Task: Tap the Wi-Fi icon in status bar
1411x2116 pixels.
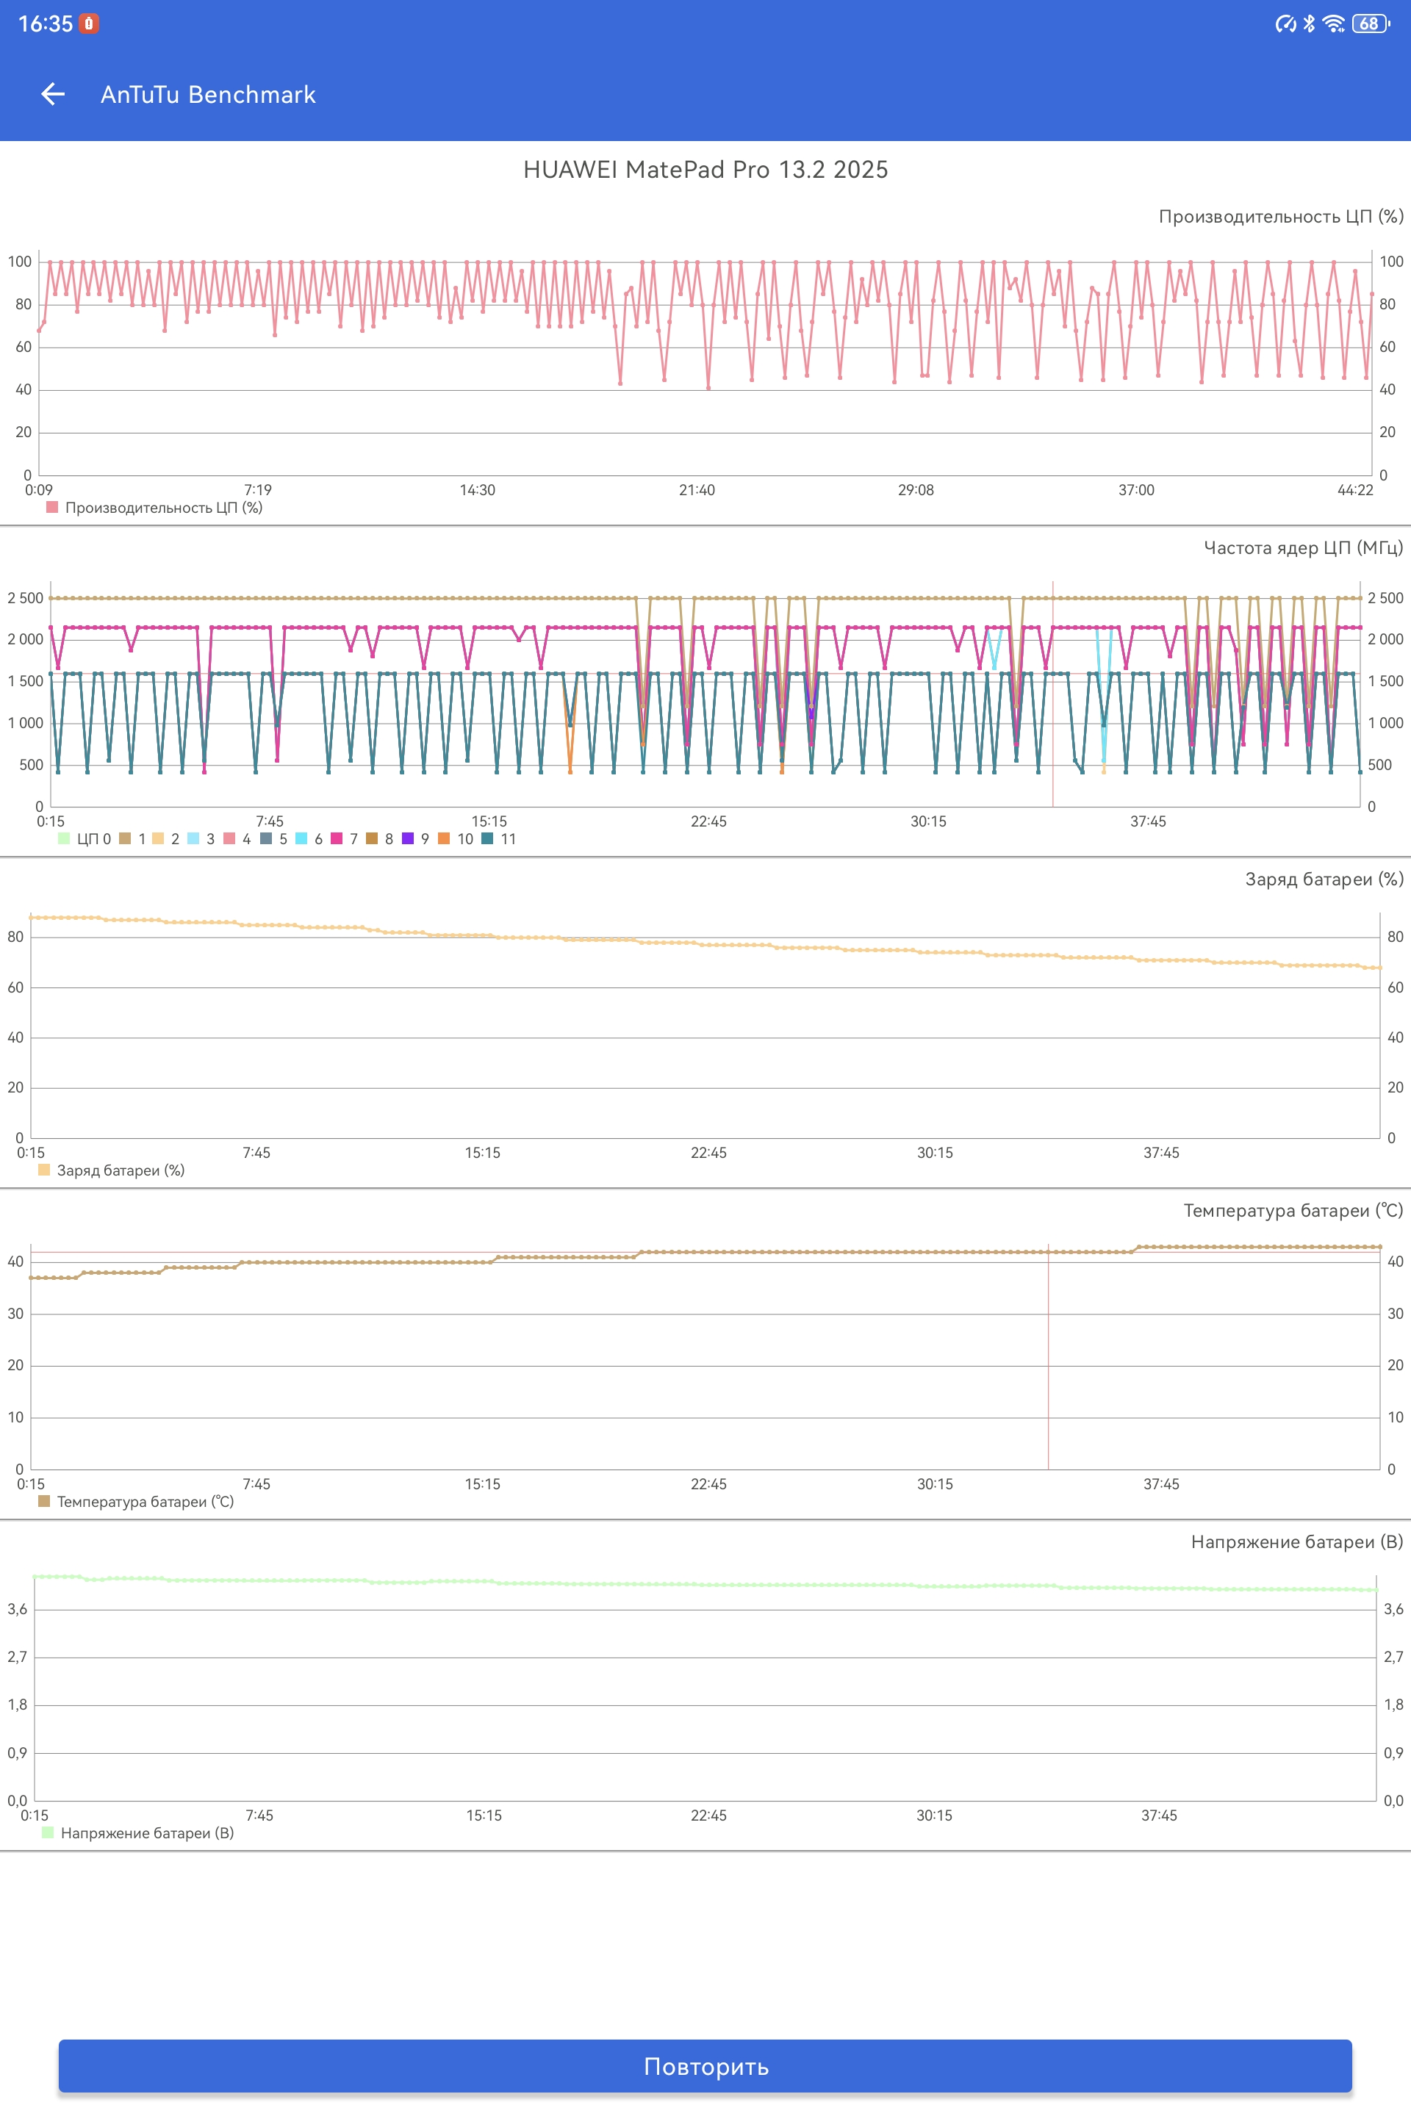Action: (x=1335, y=24)
